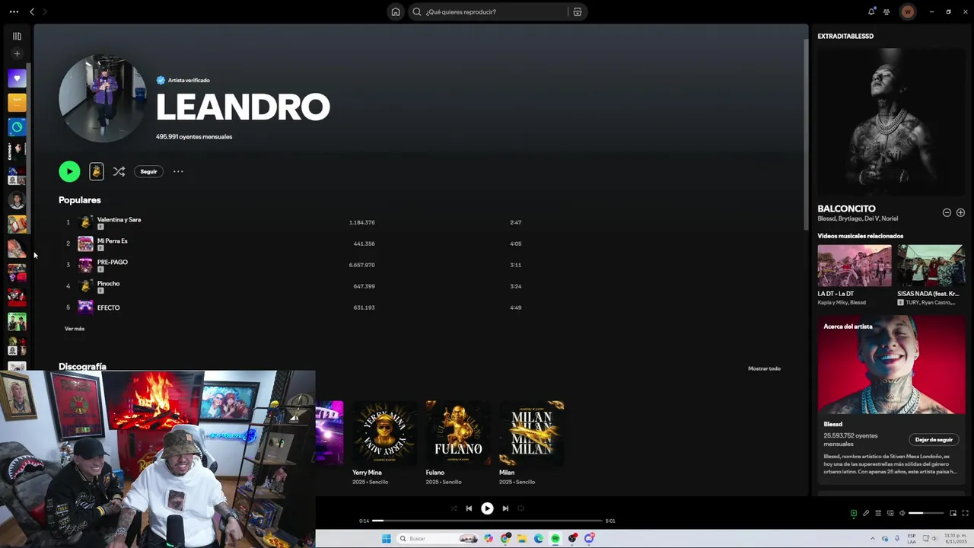Click the Windows Start button
Screen dimensions: 974x548
(386, 539)
